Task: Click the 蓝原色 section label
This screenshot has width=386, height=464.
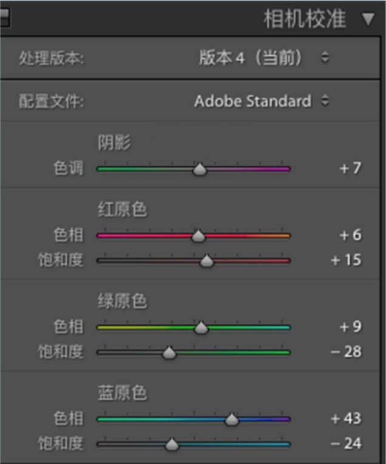Action: 122,393
